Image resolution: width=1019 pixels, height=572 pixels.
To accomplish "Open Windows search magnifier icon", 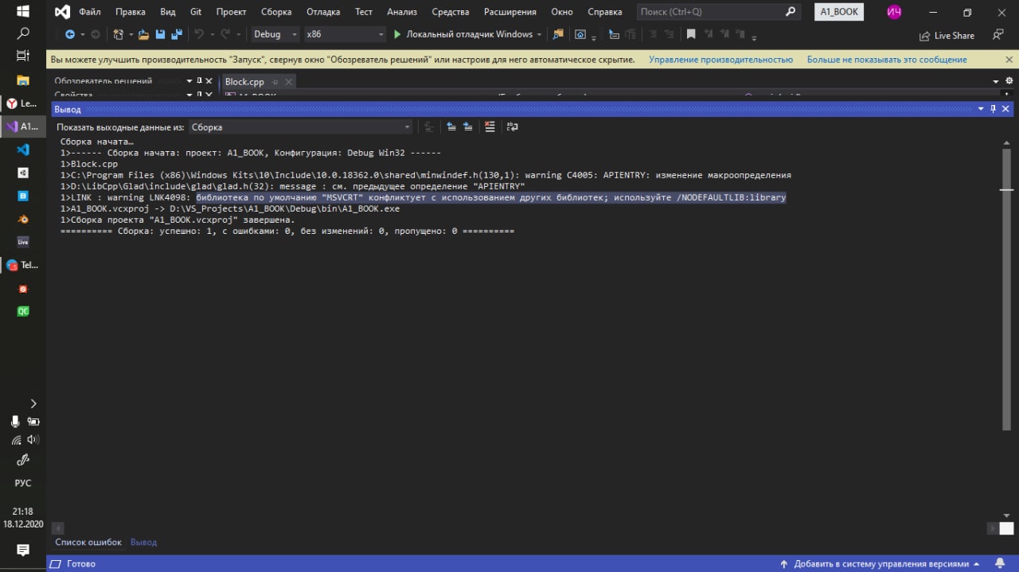I will tap(22, 33).
